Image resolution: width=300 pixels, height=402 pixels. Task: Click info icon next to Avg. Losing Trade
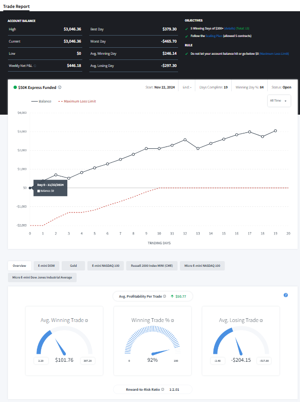(261, 321)
